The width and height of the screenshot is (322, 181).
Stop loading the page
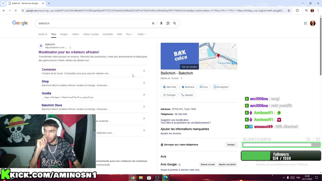(x=16, y=11)
